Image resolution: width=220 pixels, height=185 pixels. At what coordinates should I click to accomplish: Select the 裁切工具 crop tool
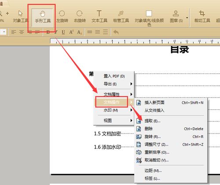pos(202,16)
